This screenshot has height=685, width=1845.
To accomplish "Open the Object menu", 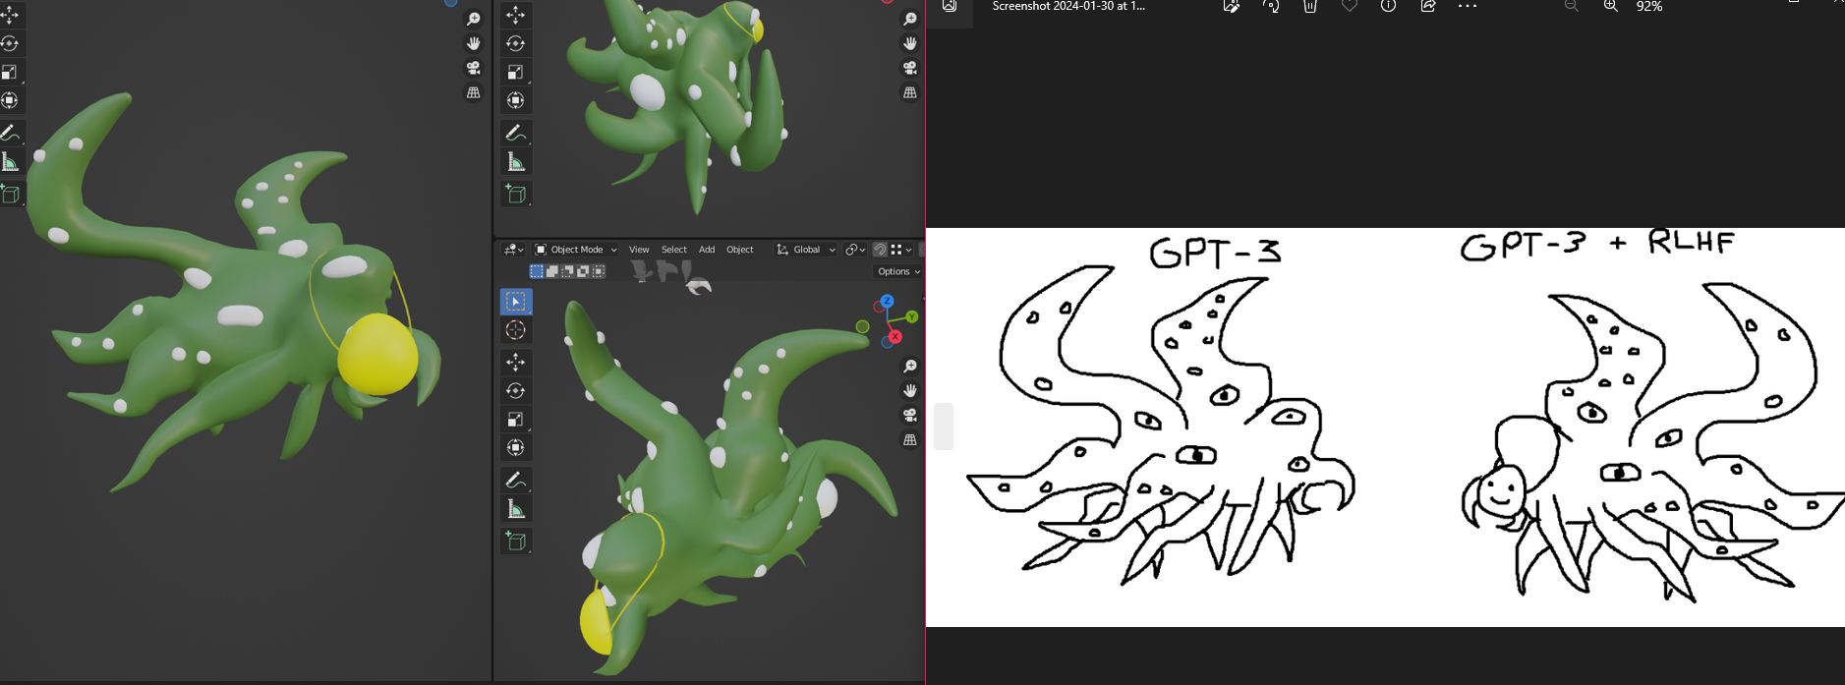I will (x=740, y=250).
